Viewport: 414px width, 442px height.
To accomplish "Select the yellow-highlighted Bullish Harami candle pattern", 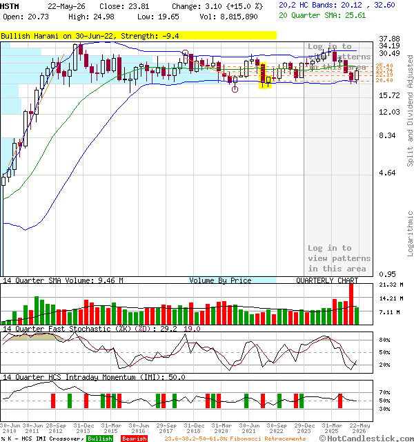I will pos(265,75).
